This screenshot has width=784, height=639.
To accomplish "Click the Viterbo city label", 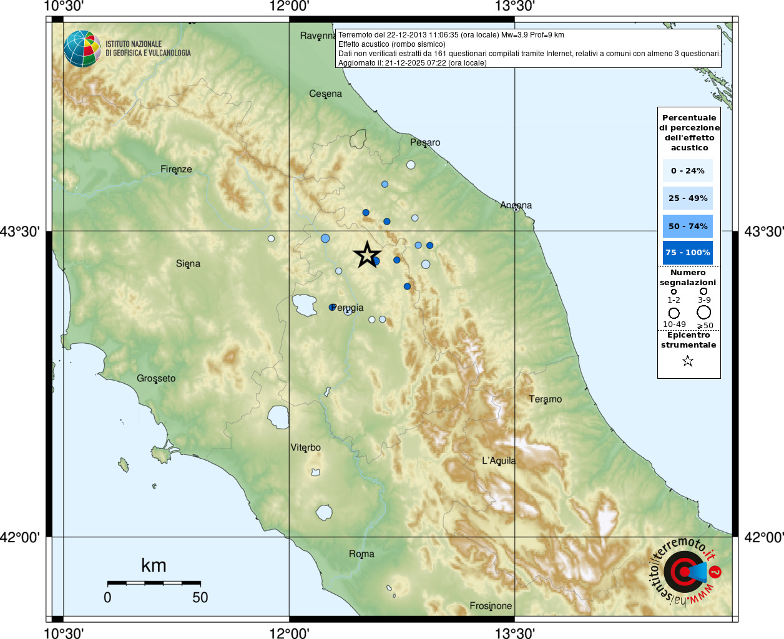I will (306, 447).
